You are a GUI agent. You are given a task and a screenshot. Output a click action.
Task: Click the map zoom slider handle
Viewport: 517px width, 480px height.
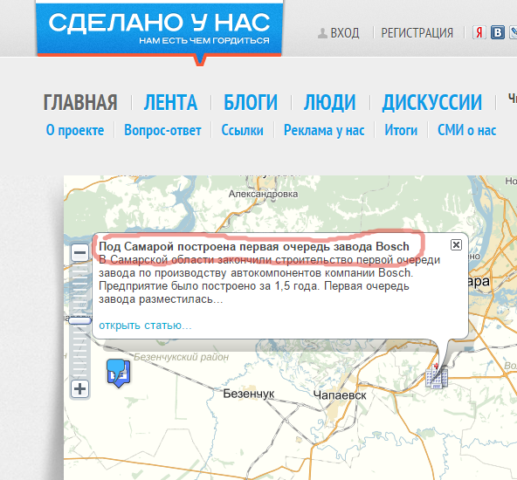coord(79,320)
